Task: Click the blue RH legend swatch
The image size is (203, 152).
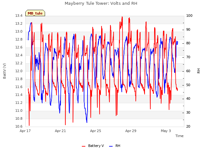Action: coord(111,146)
